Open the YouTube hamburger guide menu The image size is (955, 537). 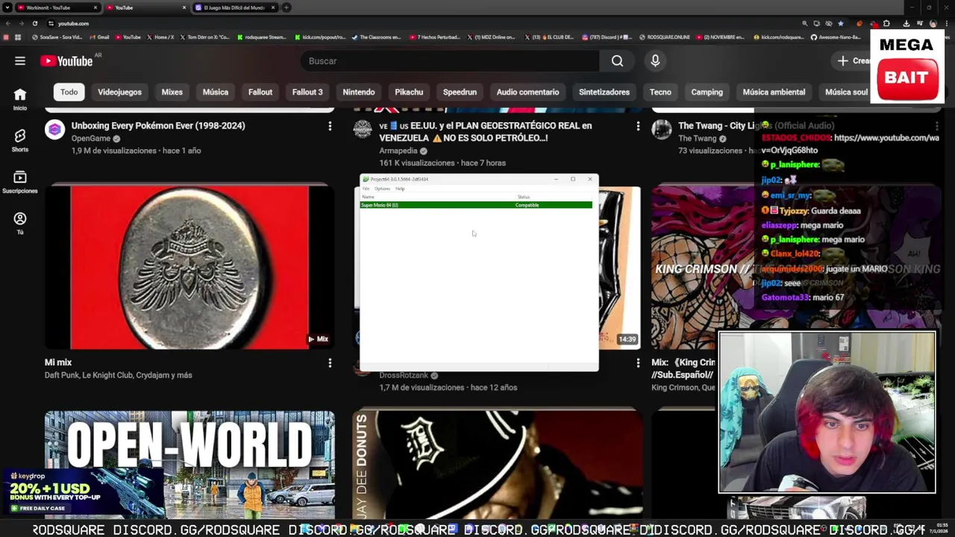point(20,61)
